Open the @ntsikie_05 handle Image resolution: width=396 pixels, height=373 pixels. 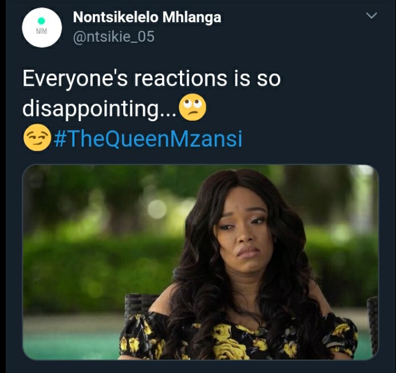tap(113, 37)
